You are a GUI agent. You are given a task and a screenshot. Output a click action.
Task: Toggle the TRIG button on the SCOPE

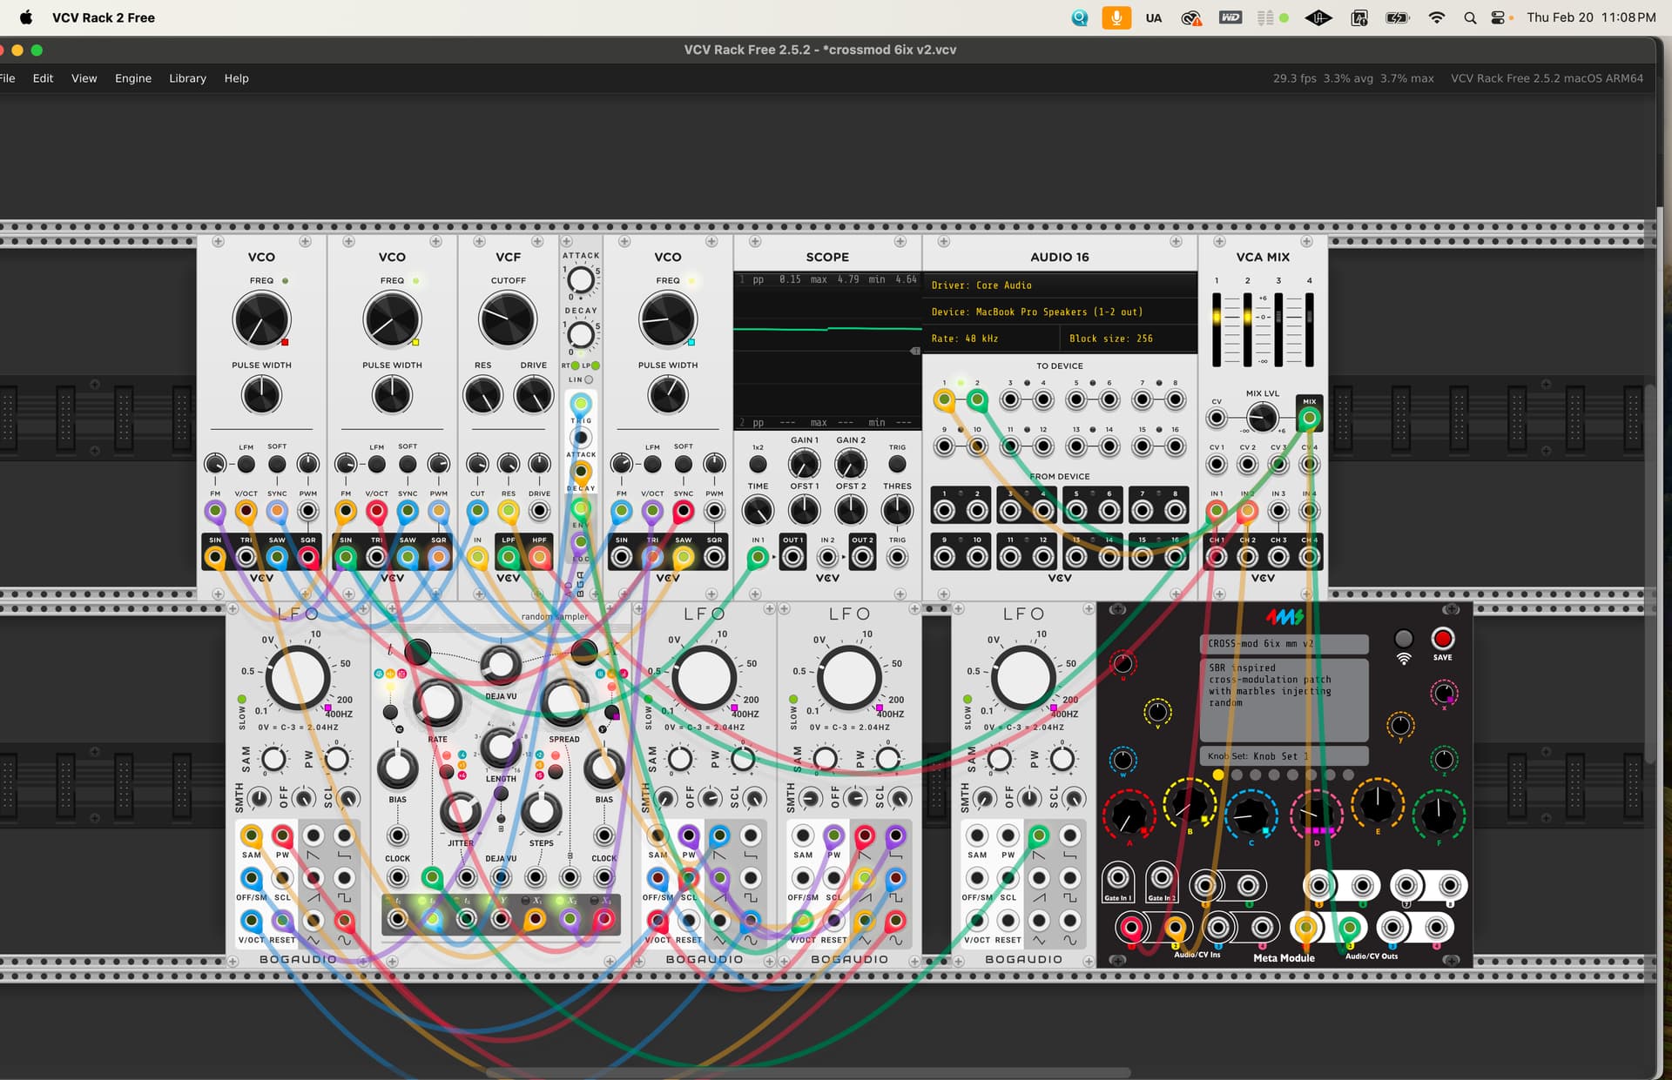click(897, 465)
